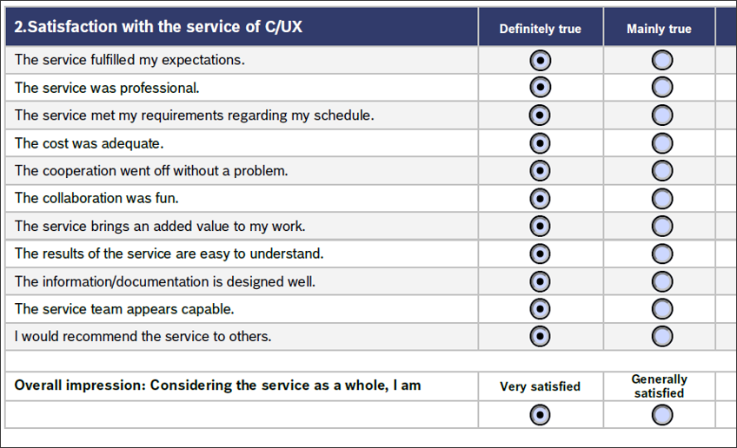The width and height of the screenshot is (737, 448).
Task: Click 'Definitely true' for information/documentation designed well
Action: coord(540,282)
